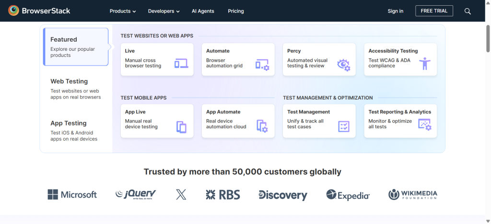This screenshot has height=224, width=491.
Task: Click the Expedia logo
Action: [348, 195]
